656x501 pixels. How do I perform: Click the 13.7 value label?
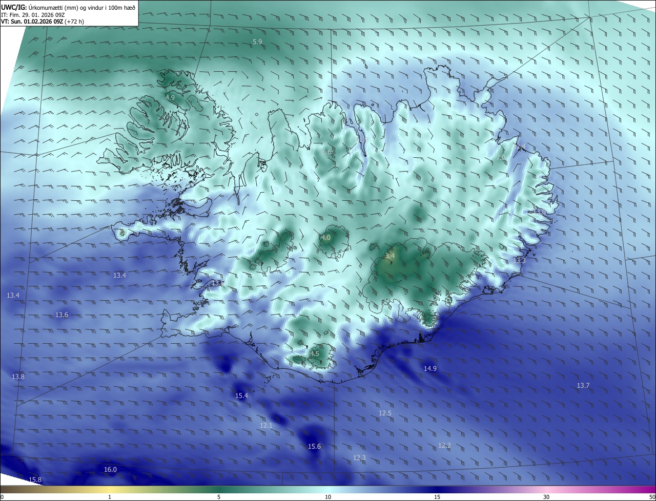[x=583, y=385]
